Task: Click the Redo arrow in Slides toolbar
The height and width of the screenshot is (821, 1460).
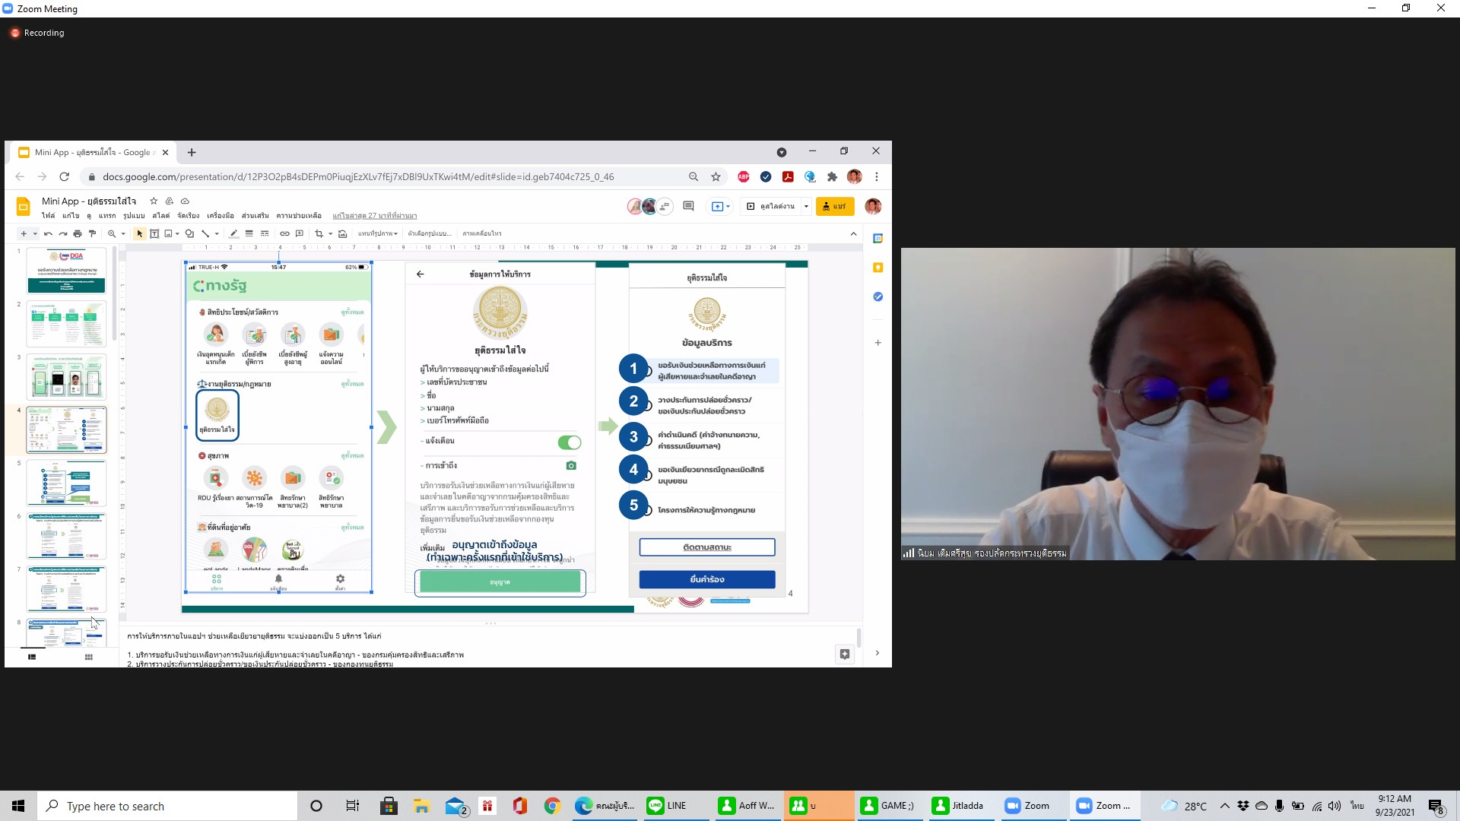Action: click(62, 233)
